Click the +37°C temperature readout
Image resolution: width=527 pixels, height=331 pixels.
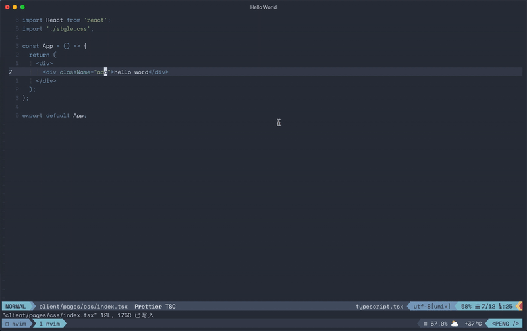click(x=473, y=324)
